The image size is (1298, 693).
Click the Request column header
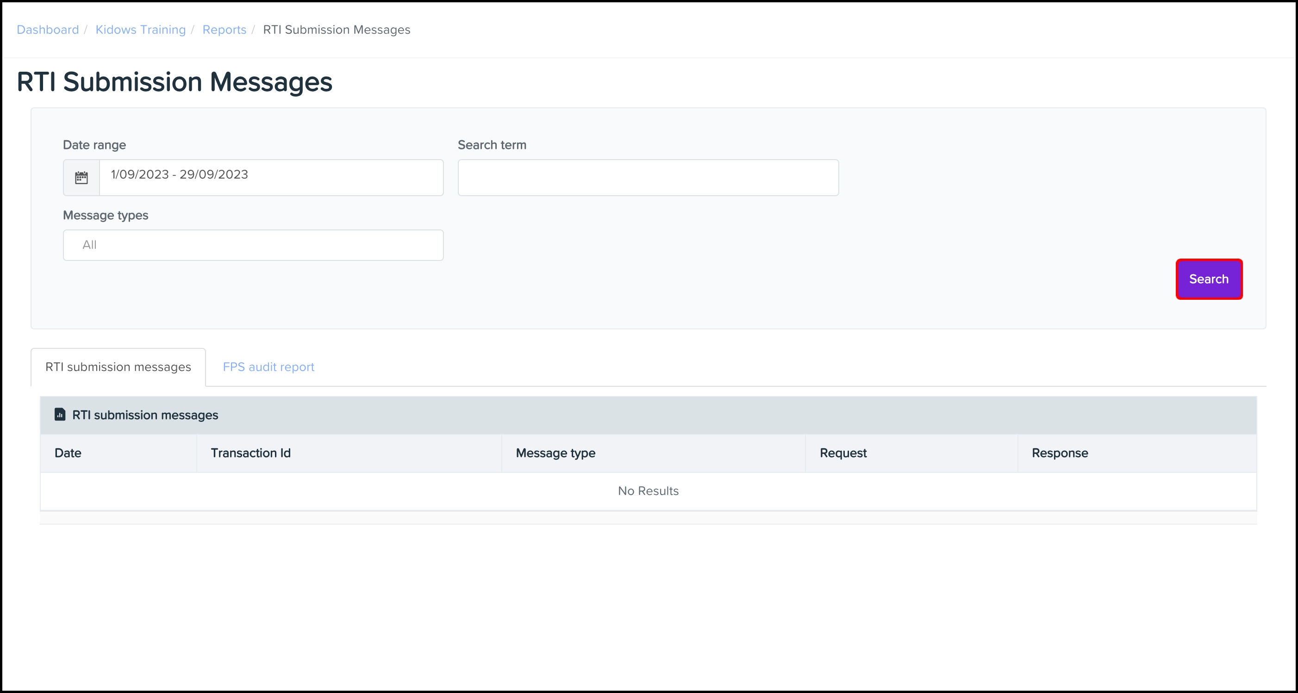(x=843, y=453)
